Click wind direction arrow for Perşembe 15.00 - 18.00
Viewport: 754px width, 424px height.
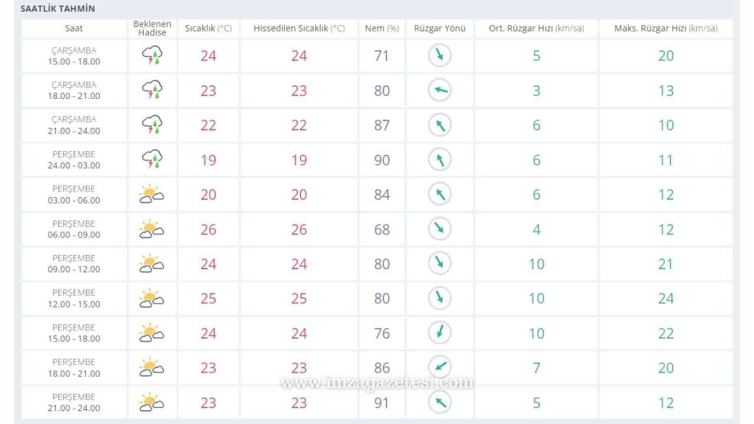(439, 333)
